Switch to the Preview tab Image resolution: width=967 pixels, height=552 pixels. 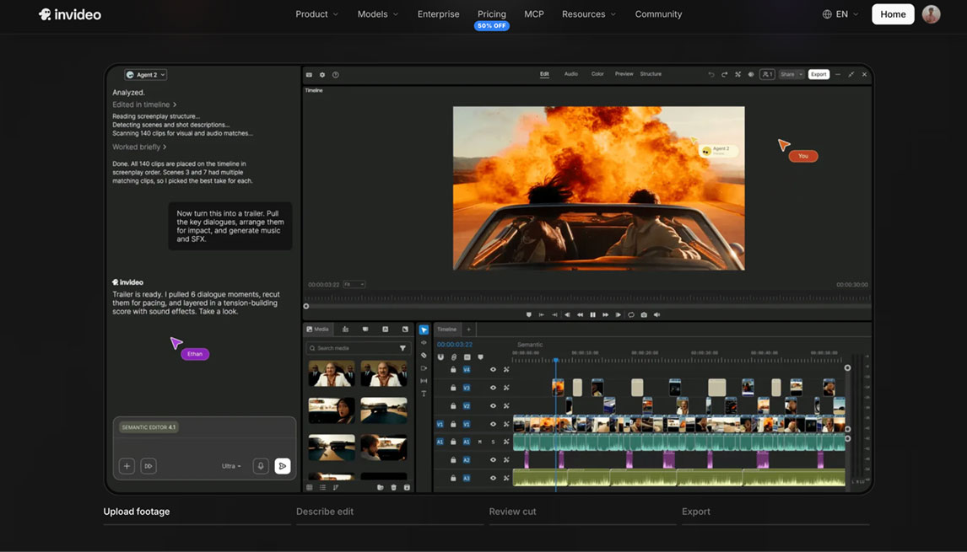[x=624, y=74]
